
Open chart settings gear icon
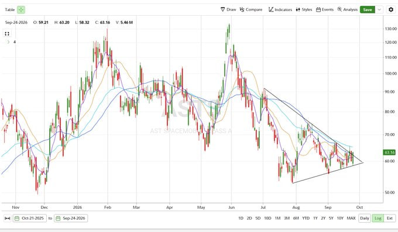391,9
